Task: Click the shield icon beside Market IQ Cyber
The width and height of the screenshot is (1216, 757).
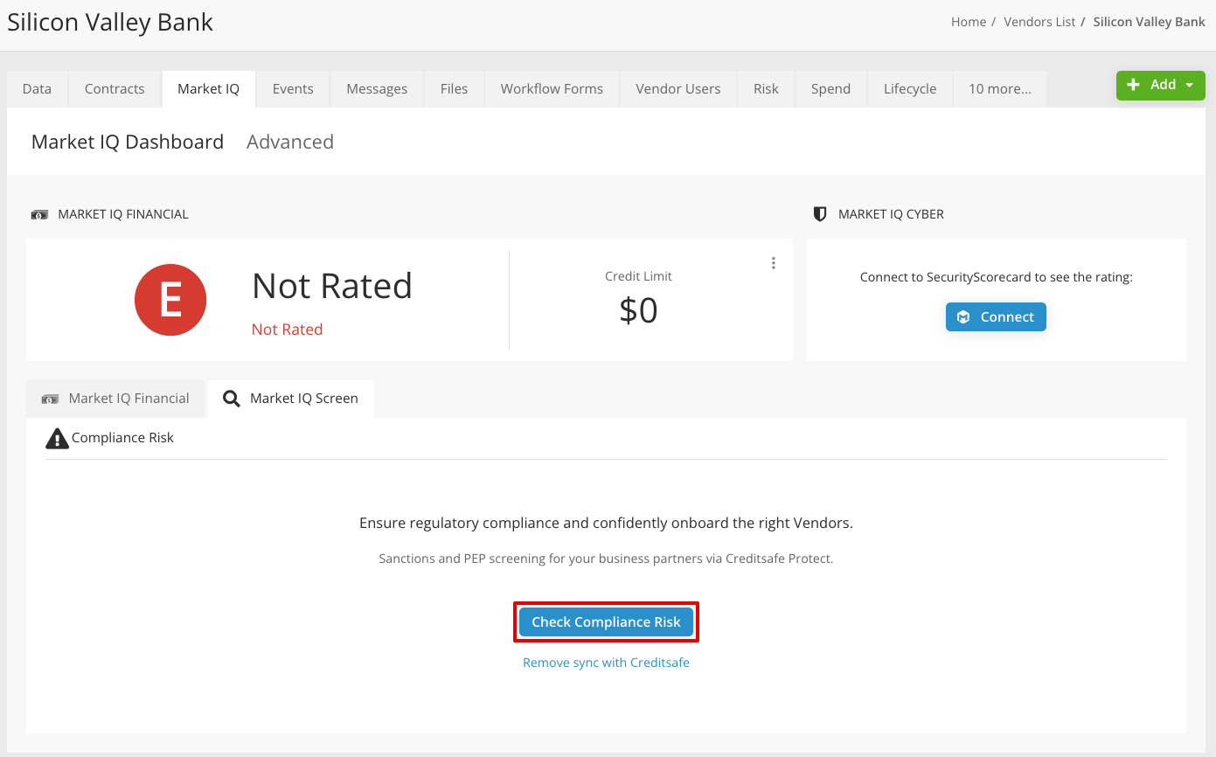Action: [x=819, y=213]
